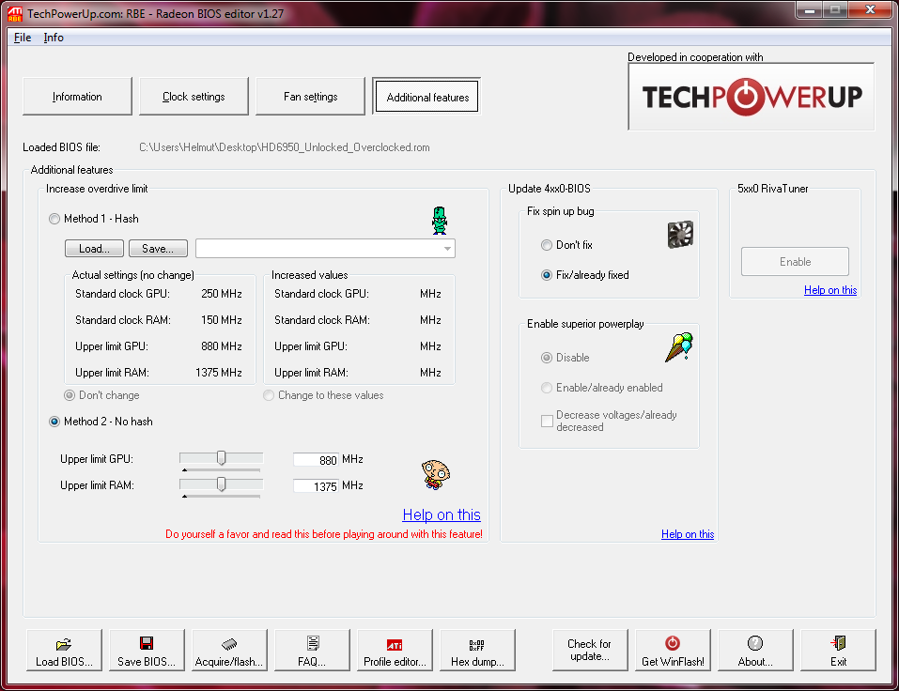Open Help on this in Update 4xx0-BIOS
Viewport: 899px width, 691px height.
pyautogui.click(x=688, y=534)
